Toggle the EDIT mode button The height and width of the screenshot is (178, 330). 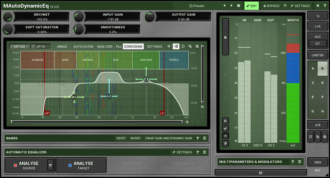click(x=251, y=6)
